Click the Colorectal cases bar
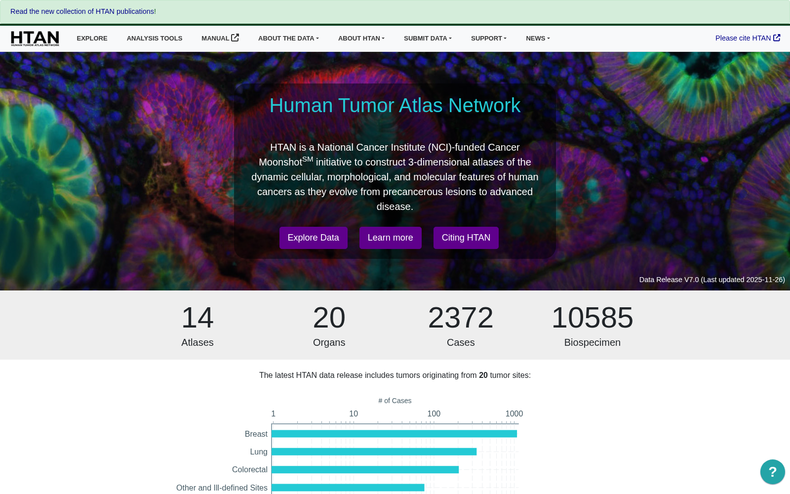Viewport: 790px width, 494px height. (365, 469)
